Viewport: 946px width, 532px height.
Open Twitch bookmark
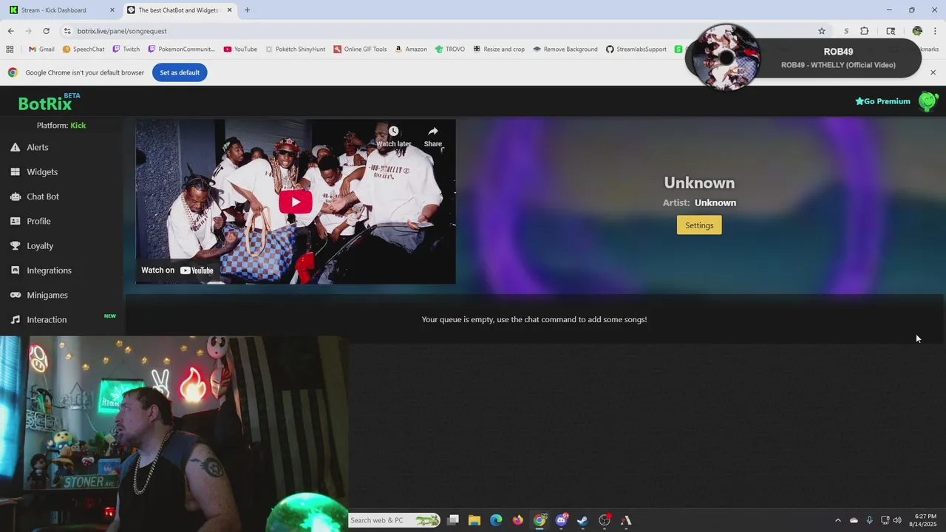(126, 50)
